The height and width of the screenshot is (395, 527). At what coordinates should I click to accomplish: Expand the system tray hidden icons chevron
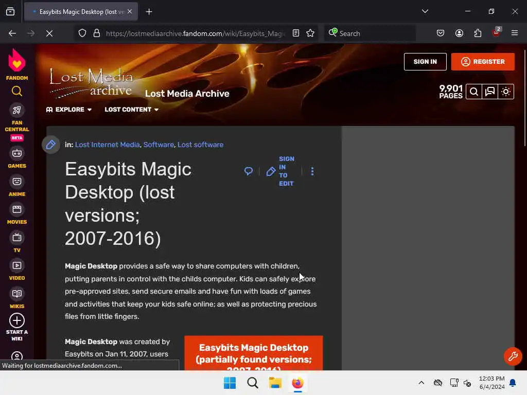click(x=421, y=383)
